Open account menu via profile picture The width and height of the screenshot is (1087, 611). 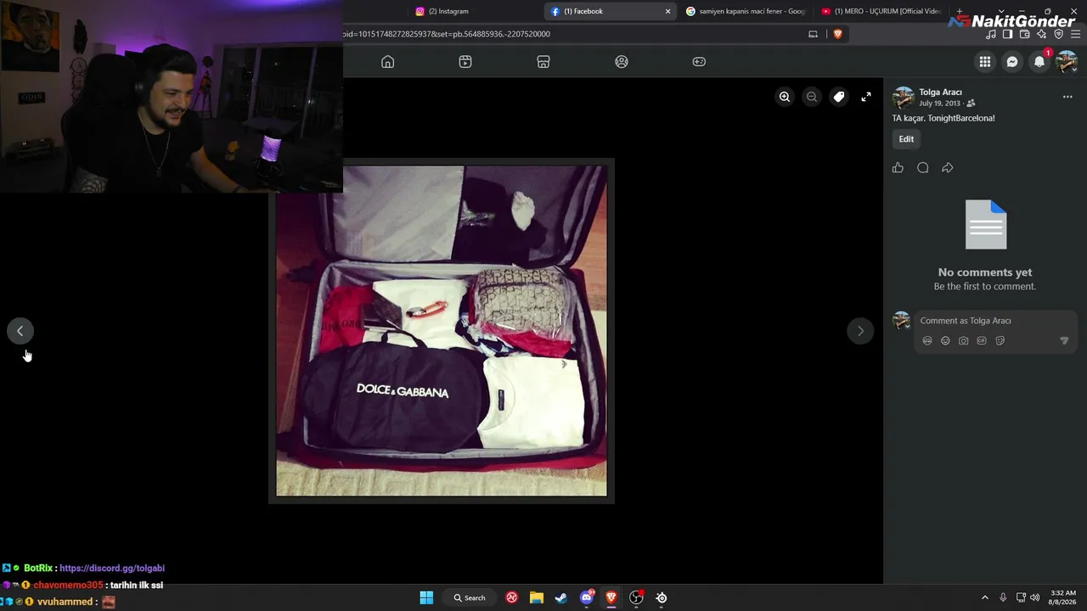coord(1067,62)
